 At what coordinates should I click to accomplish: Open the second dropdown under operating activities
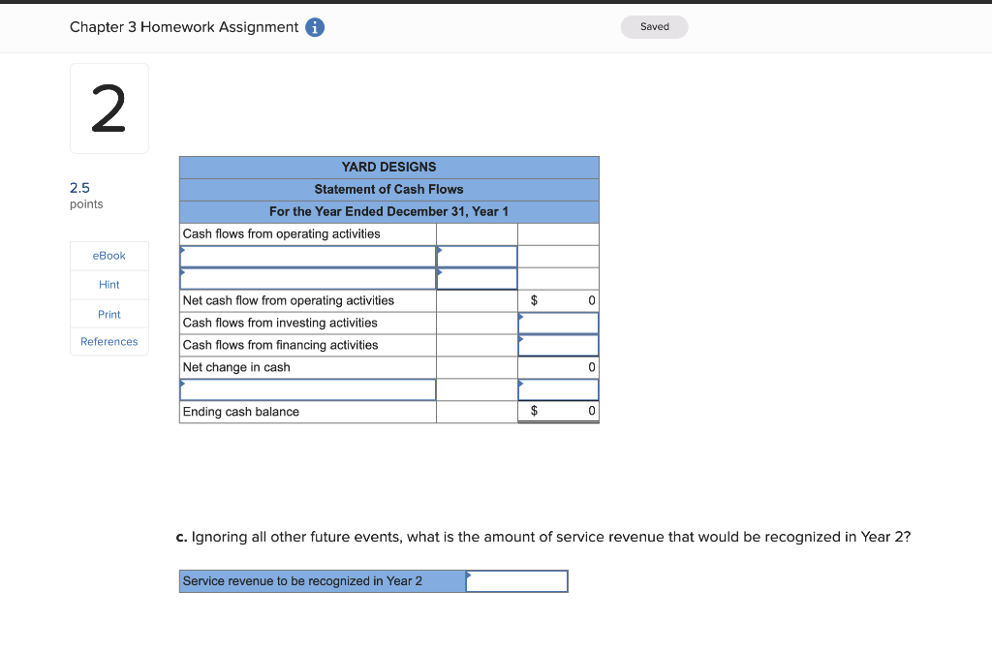point(307,278)
